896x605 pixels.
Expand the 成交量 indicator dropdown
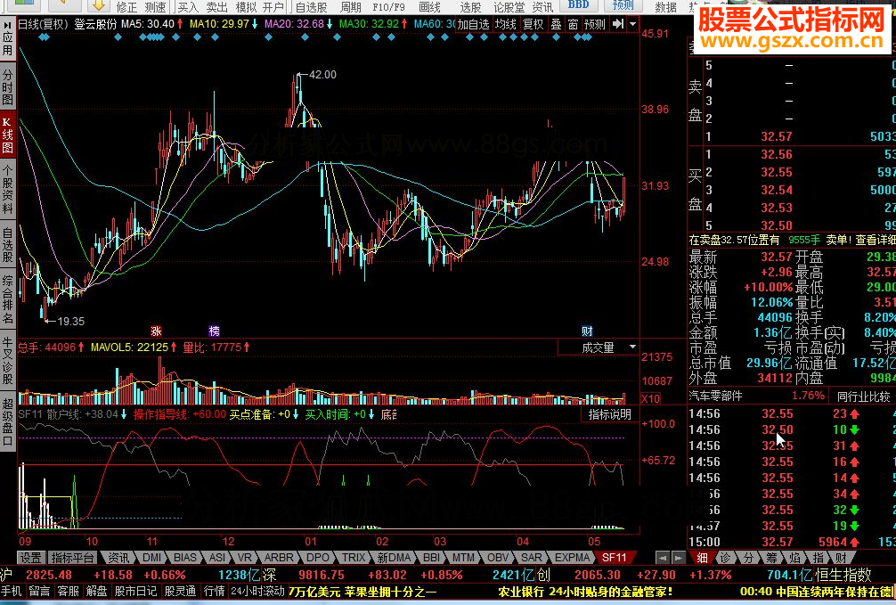pos(632,347)
